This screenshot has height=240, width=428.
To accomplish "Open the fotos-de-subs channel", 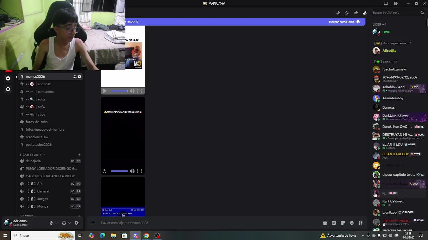I will (x=50, y=122).
